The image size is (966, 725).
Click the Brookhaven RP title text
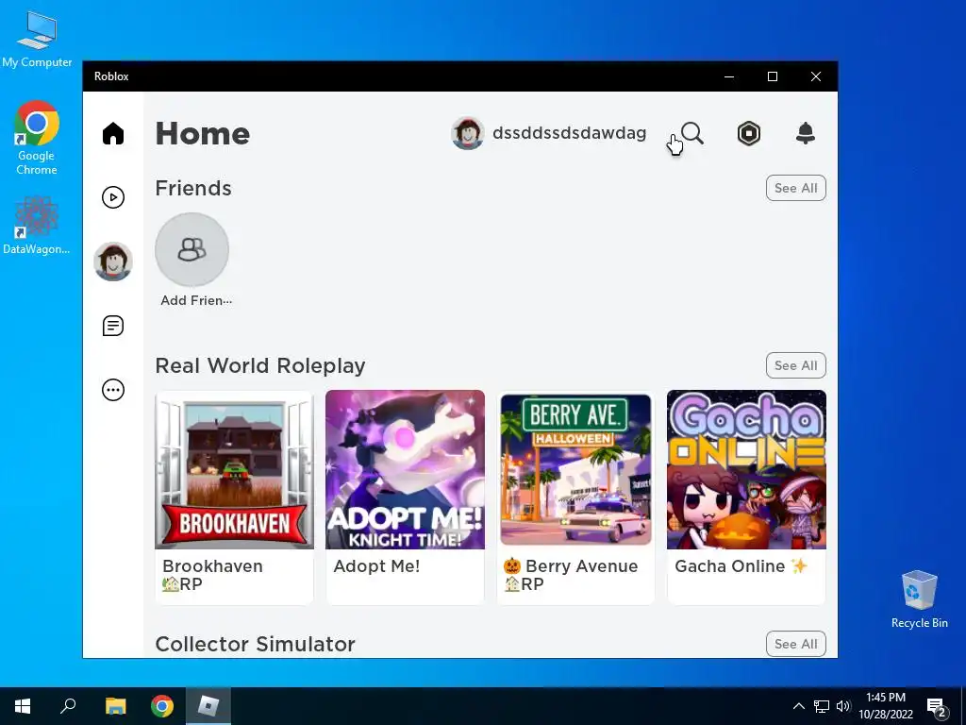point(213,575)
